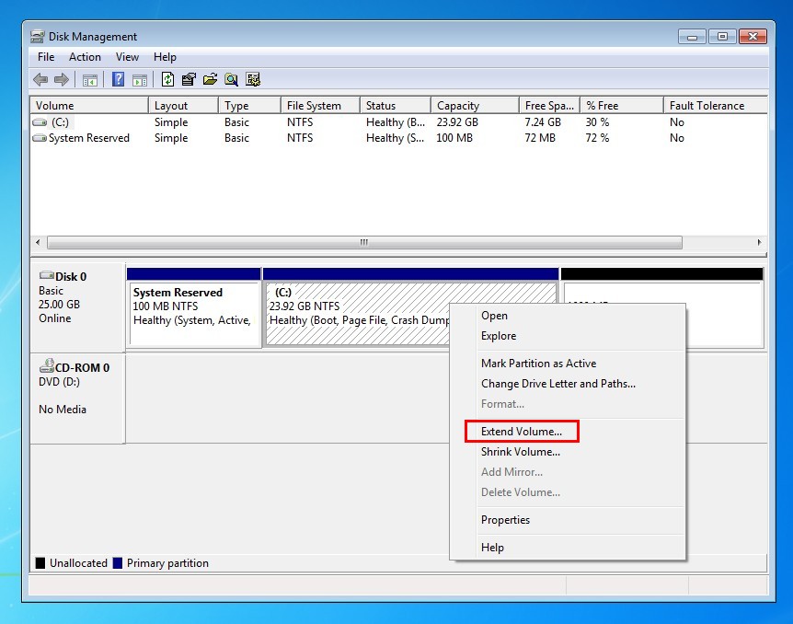Select Extend Volume from the context menu
The width and height of the screenshot is (793, 624).
(x=521, y=431)
